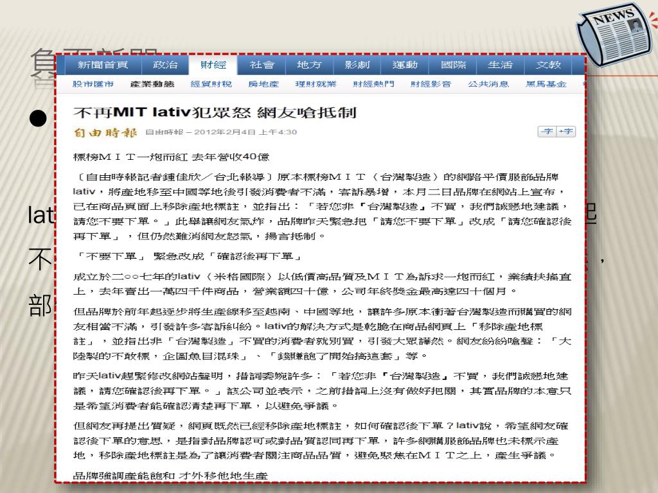The height and width of the screenshot is (493, 658).
Task: Increase font size with +字 button
Action: (x=566, y=132)
